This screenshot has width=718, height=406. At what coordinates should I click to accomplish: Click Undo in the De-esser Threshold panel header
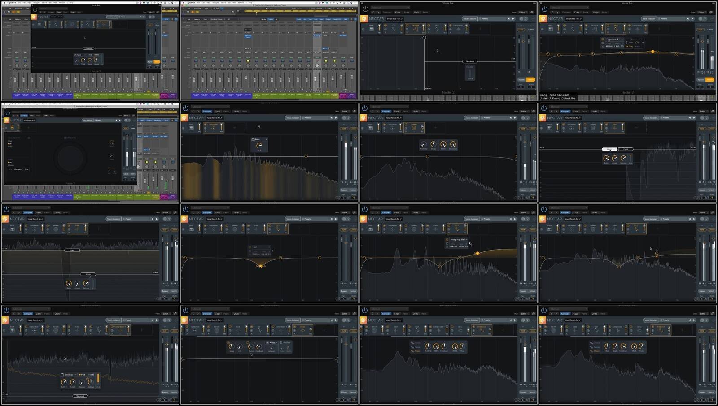[416, 12]
